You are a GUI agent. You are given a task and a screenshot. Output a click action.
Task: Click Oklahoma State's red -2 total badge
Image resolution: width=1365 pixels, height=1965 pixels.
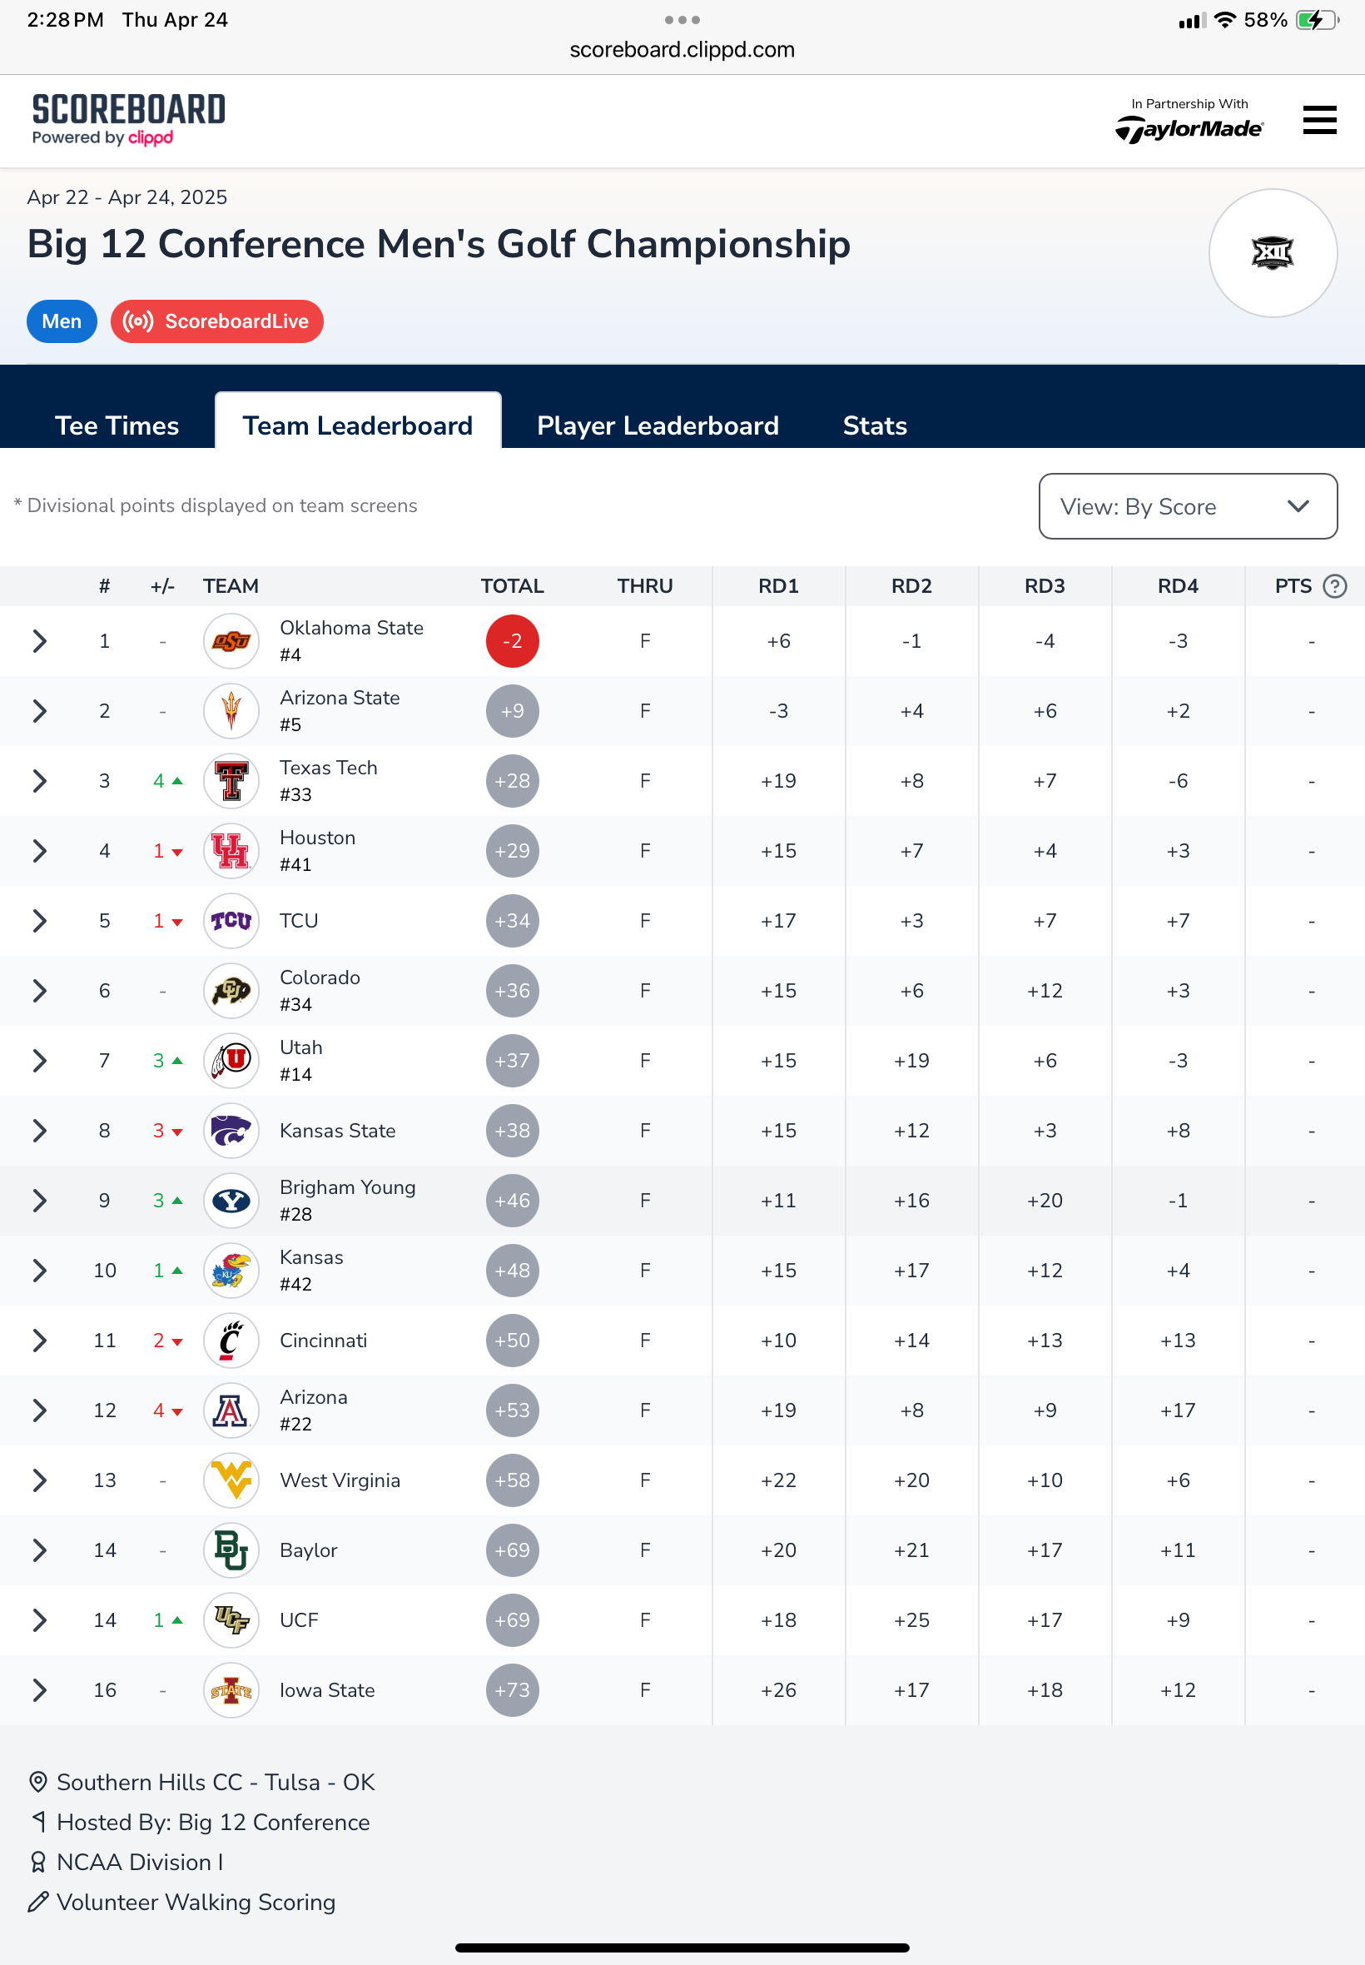(513, 641)
